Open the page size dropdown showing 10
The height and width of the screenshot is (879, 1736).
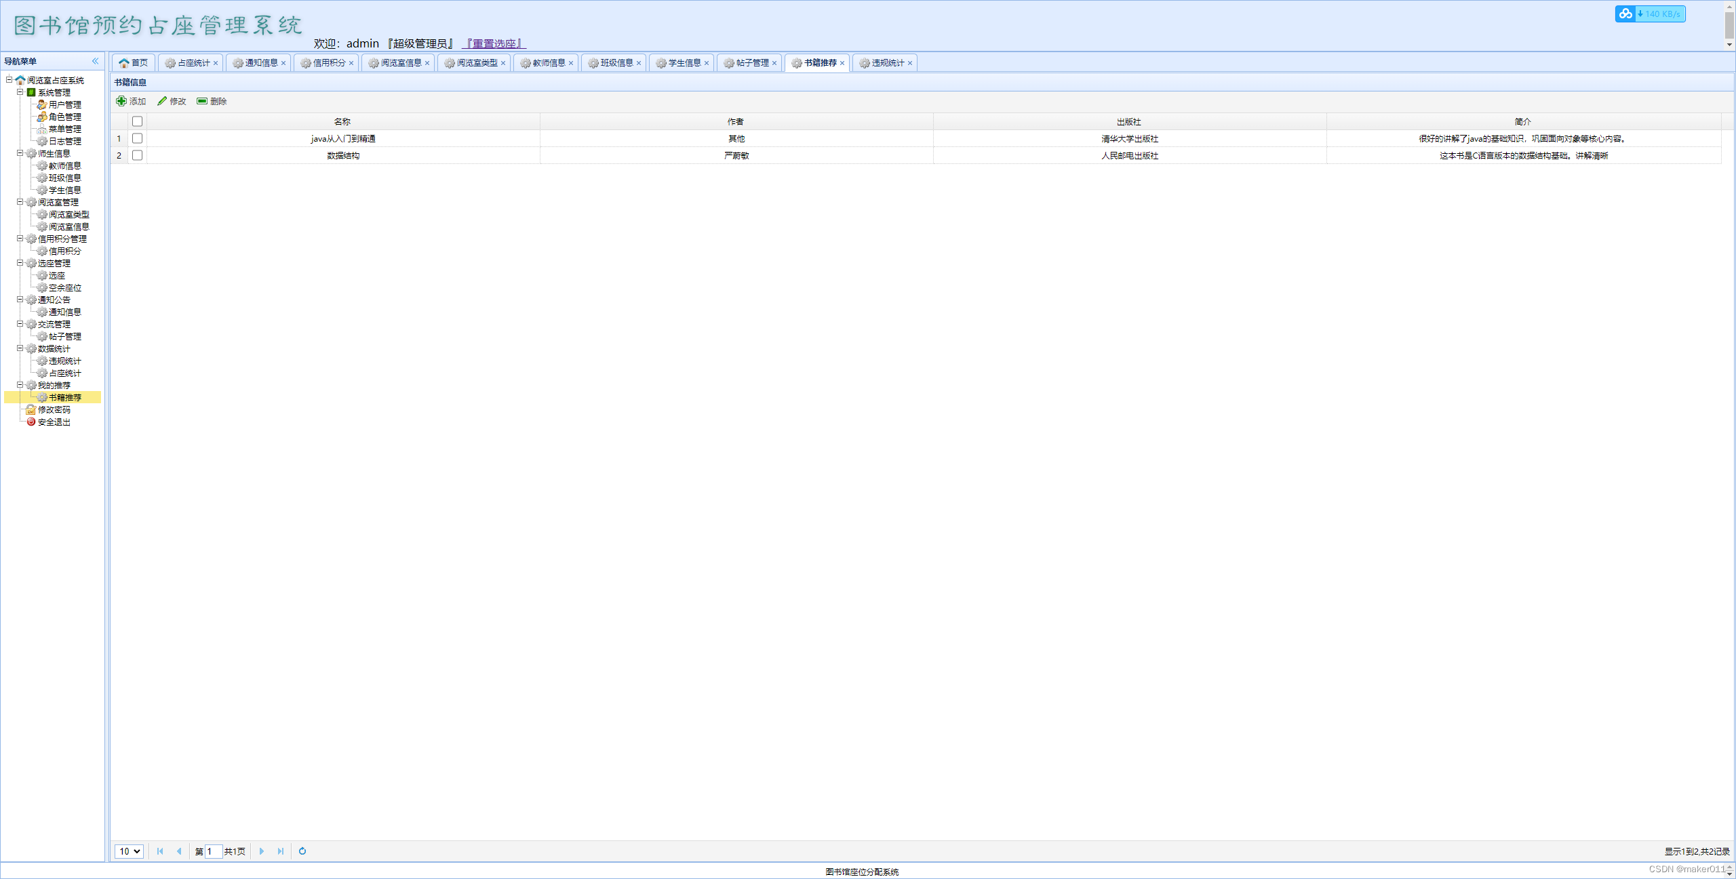129,851
